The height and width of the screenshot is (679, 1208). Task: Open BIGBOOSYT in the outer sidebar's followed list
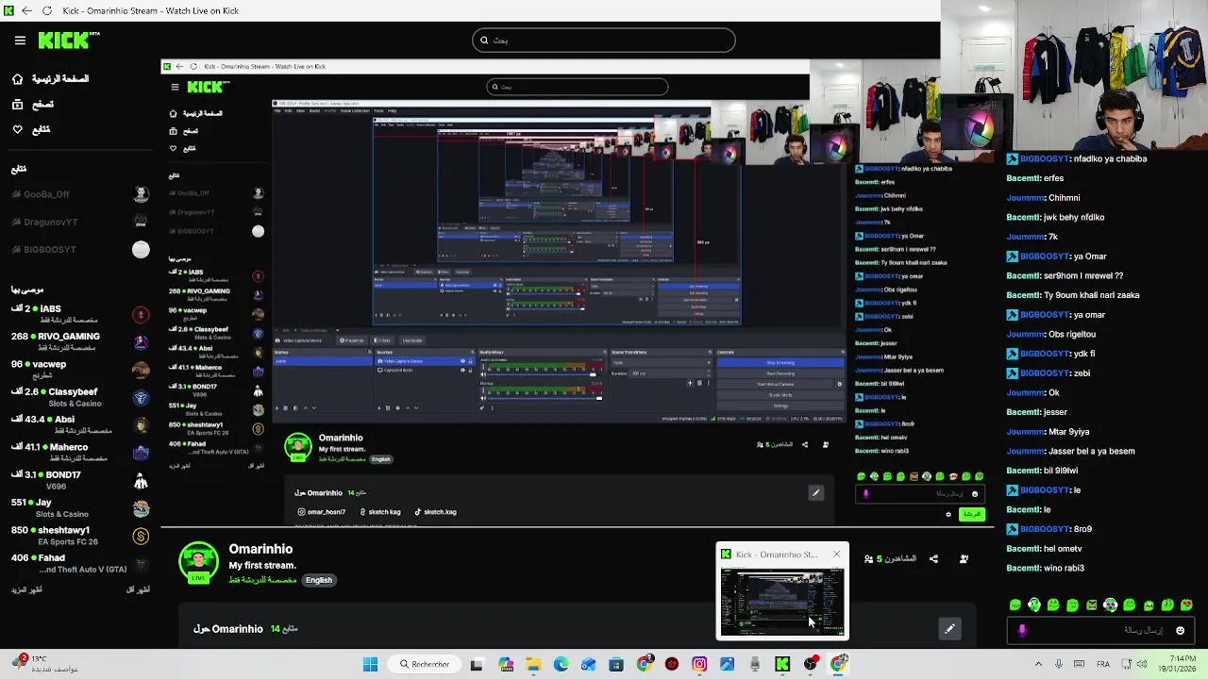(x=80, y=249)
